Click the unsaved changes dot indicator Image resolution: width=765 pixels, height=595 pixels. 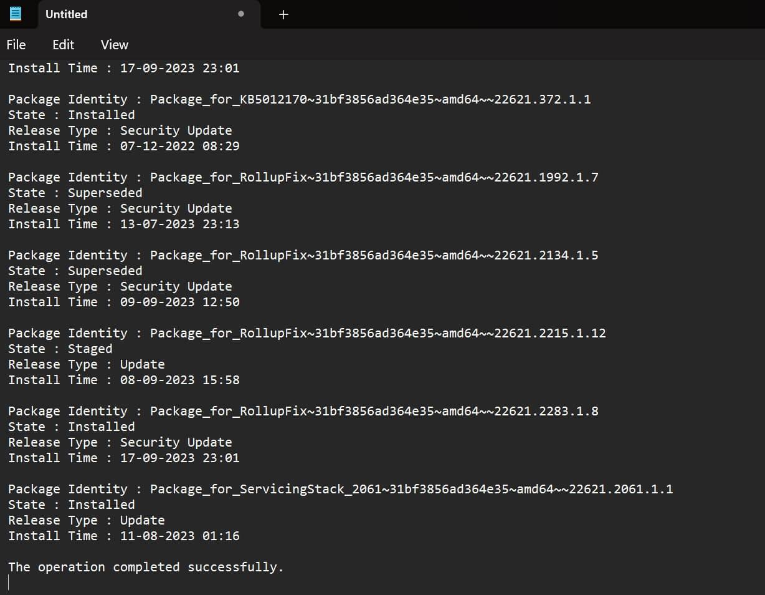click(x=240, y=14)
